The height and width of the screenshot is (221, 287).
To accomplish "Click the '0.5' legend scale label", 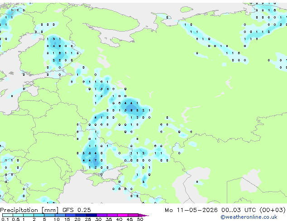I will (x=16, y=219).
